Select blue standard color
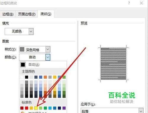 pyautogui.click(x=55, y=108)
